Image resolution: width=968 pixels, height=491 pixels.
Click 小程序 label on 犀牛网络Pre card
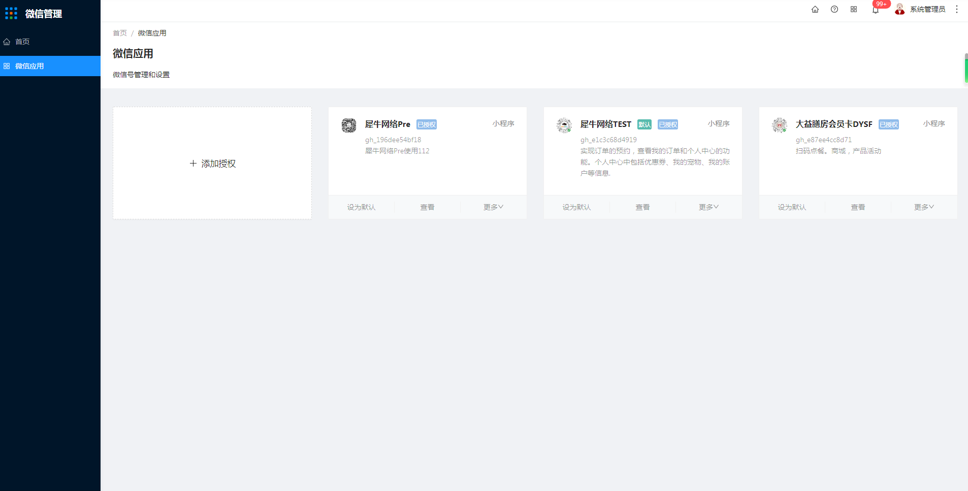tap(503, 123)
